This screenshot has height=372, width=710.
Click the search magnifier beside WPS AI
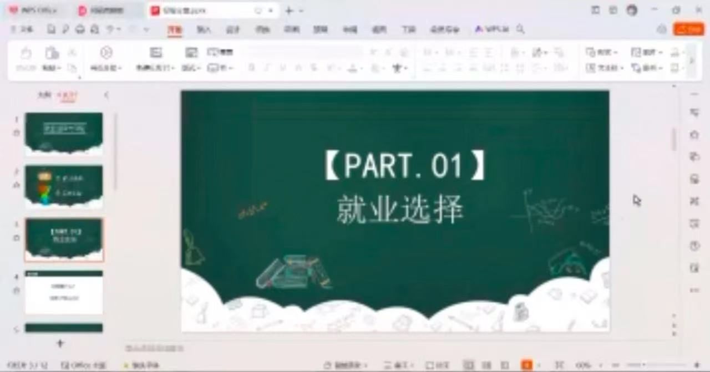[520, 29]
